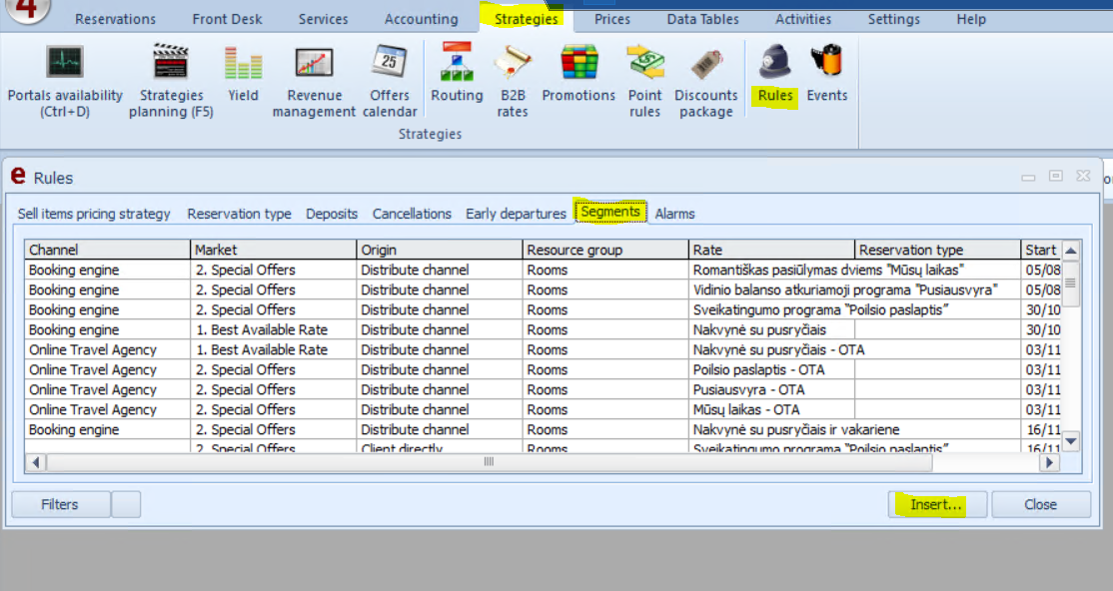This screenshot has height=591, width=1113.
Task: Maximize the Rules window
Action: [x=1055, y=176]
